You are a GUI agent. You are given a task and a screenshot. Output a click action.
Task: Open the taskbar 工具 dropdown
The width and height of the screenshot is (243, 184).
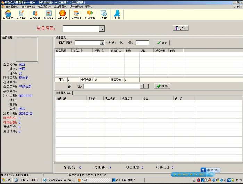coord(24,180)
